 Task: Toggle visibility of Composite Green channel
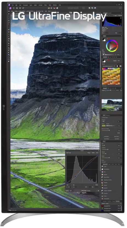tap(118, 208)
